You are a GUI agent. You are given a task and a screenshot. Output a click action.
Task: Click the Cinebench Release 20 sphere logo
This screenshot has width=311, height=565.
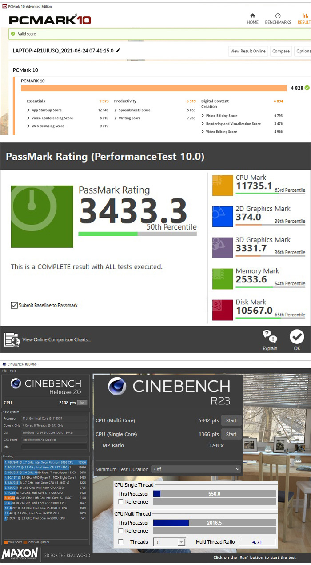(x=16, y=383)
